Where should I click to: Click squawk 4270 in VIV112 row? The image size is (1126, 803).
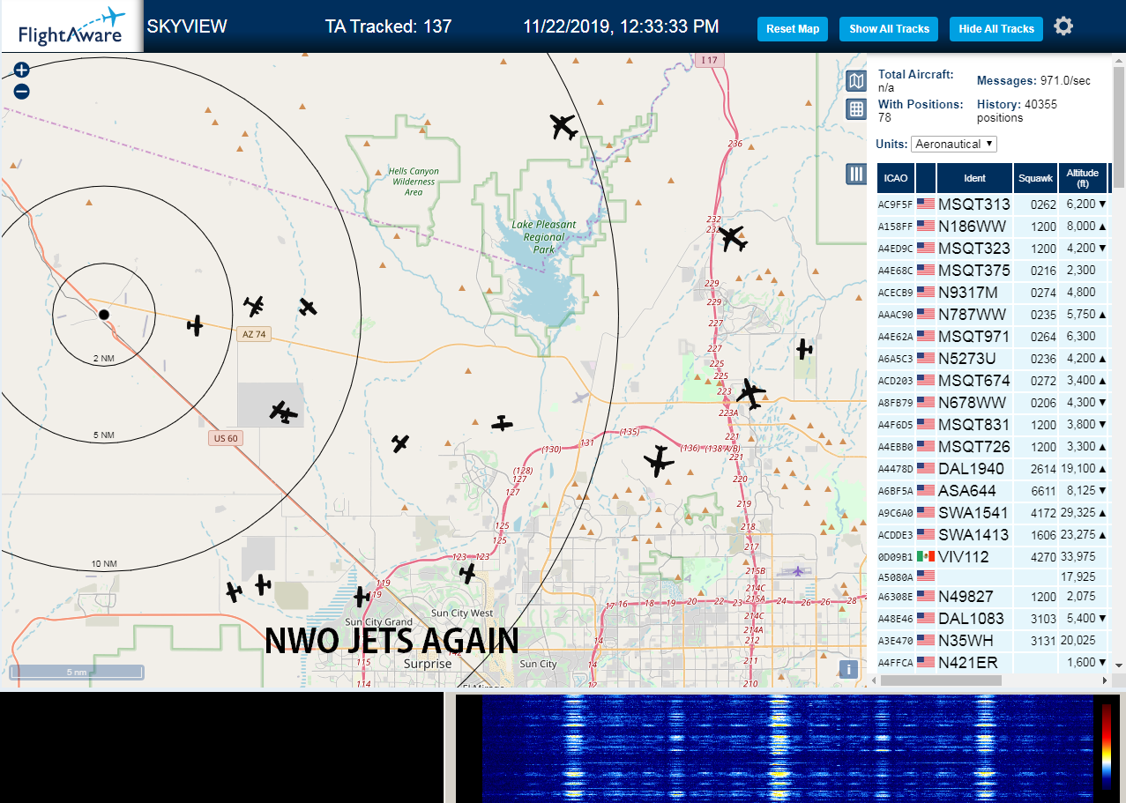coord(1044,557)
